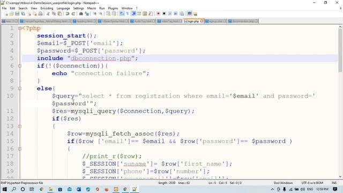343x193 pixels.
Task: Run macro multiple times icon
Action: [x=176, y=14]
